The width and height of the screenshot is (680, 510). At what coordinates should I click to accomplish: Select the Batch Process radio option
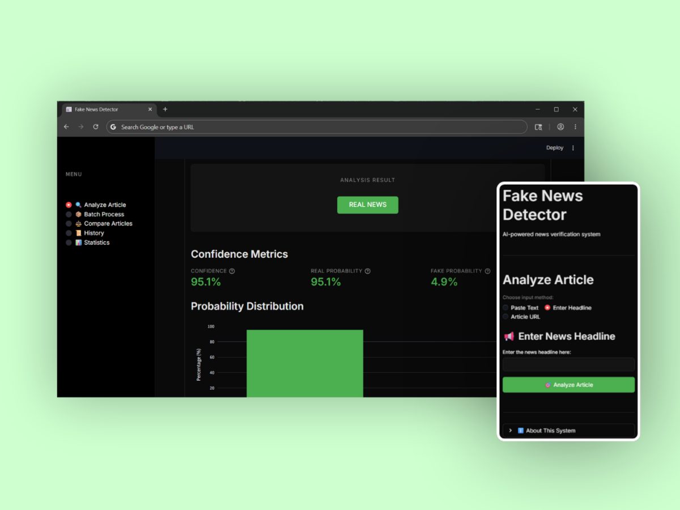tap(69, 214)
